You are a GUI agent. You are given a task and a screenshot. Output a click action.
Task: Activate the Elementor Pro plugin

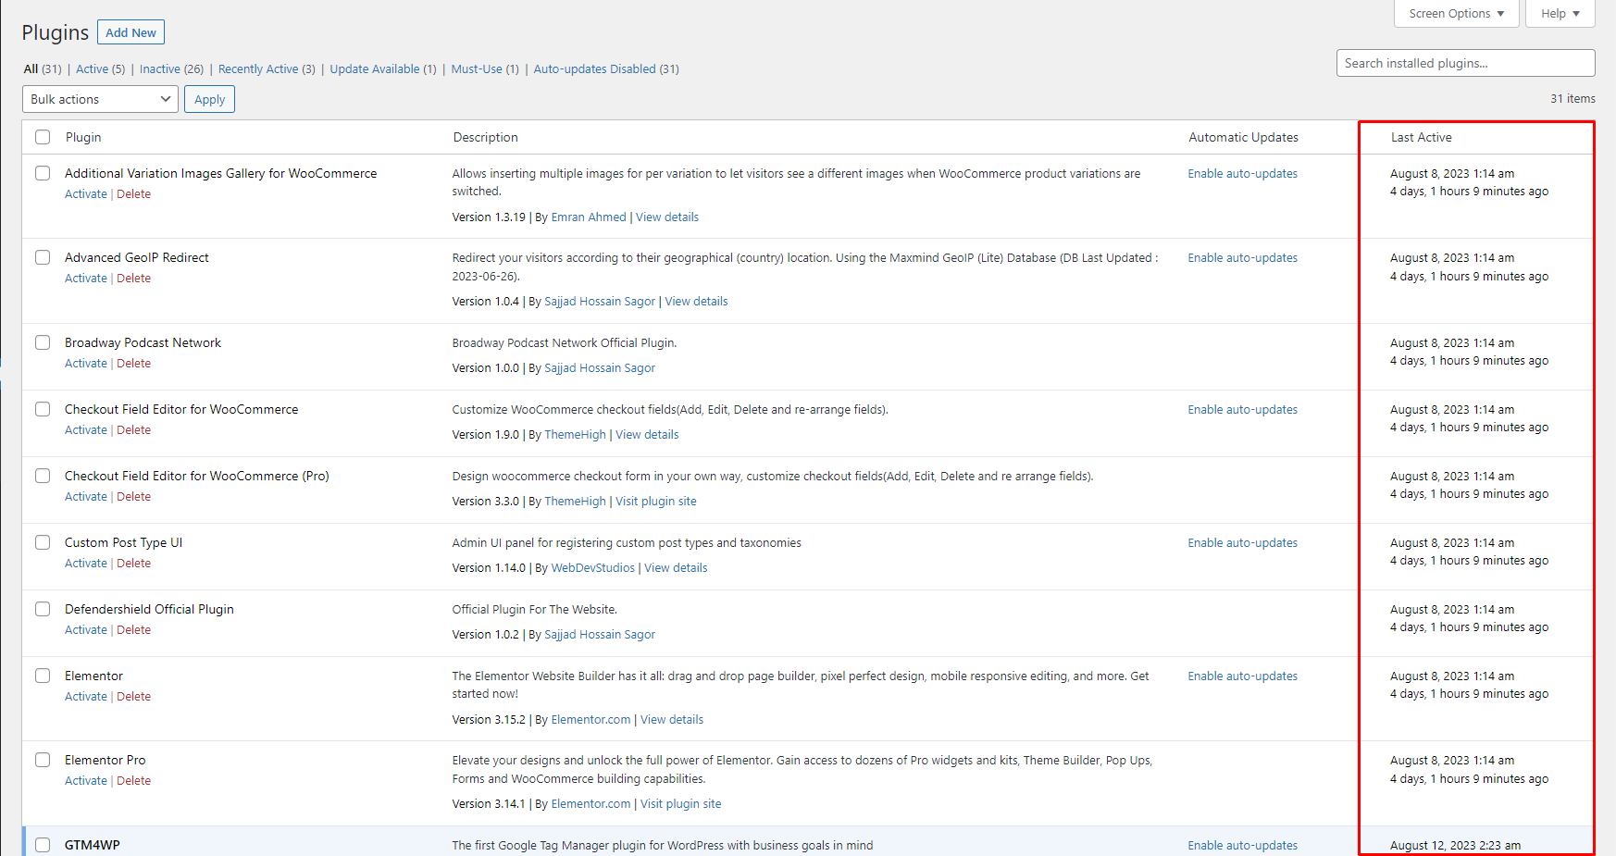coord(86,781)
